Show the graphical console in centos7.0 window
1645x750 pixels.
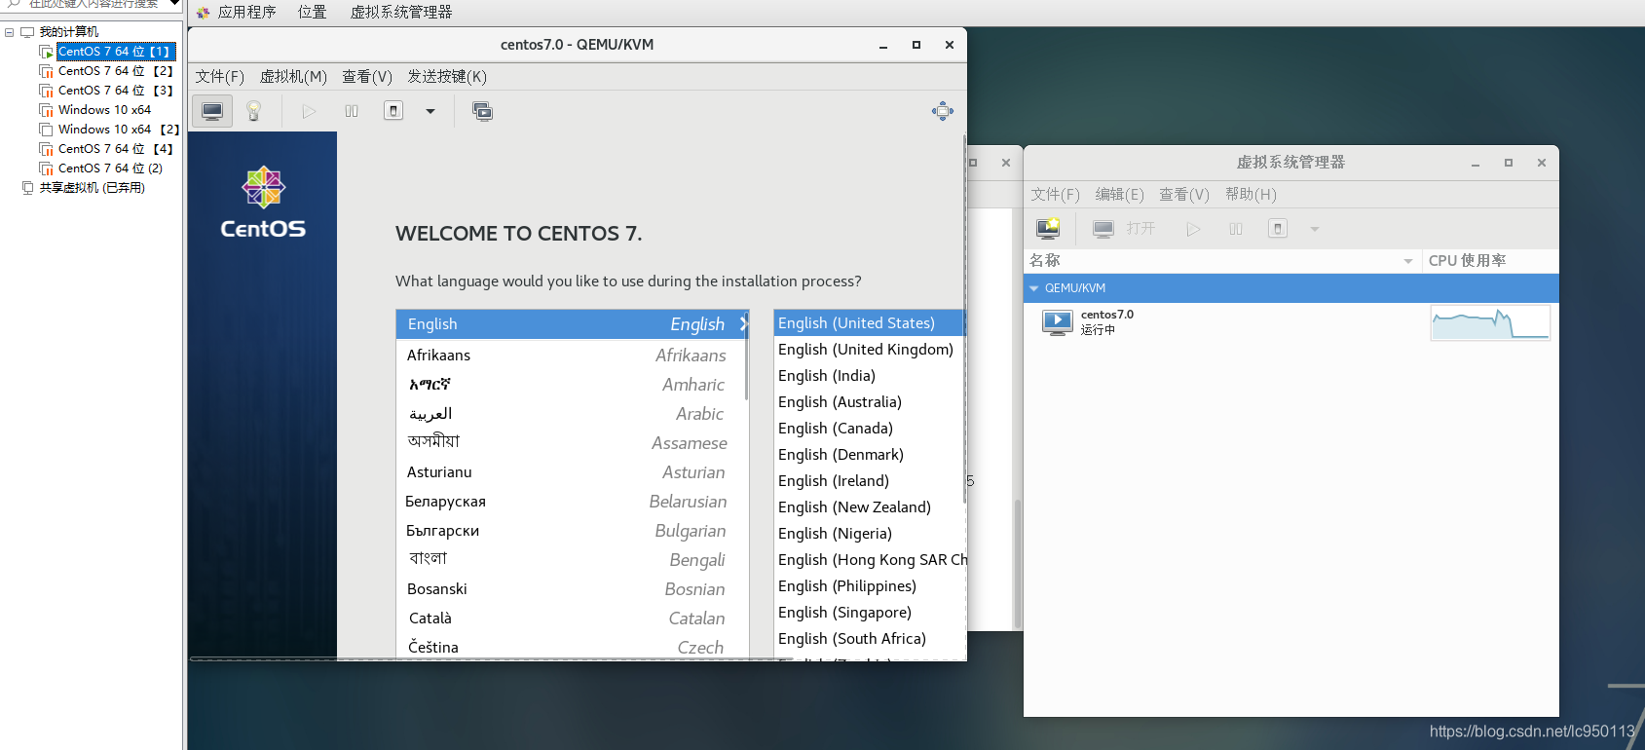pyautogui.click(x=212, y=111)
